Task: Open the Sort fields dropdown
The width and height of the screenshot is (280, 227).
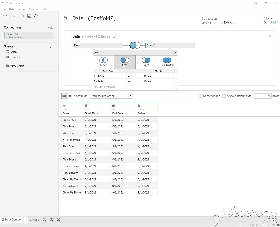Action: (111, 96)
